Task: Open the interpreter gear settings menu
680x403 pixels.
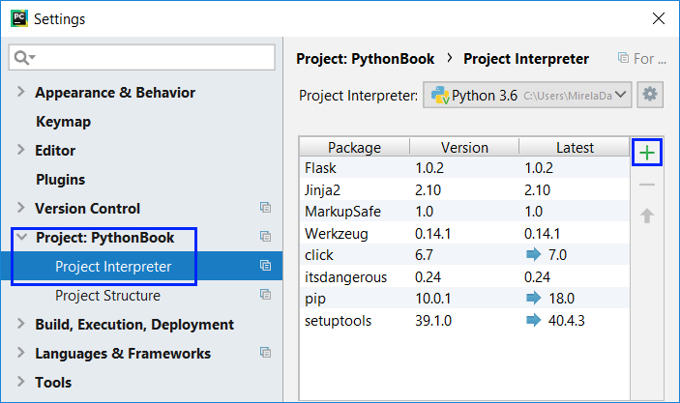Action: [650, 95]
